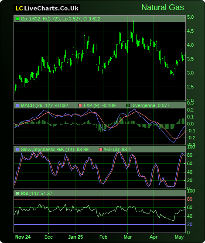
Task: Click the green price legend square
Action: [x=17, y=19]
